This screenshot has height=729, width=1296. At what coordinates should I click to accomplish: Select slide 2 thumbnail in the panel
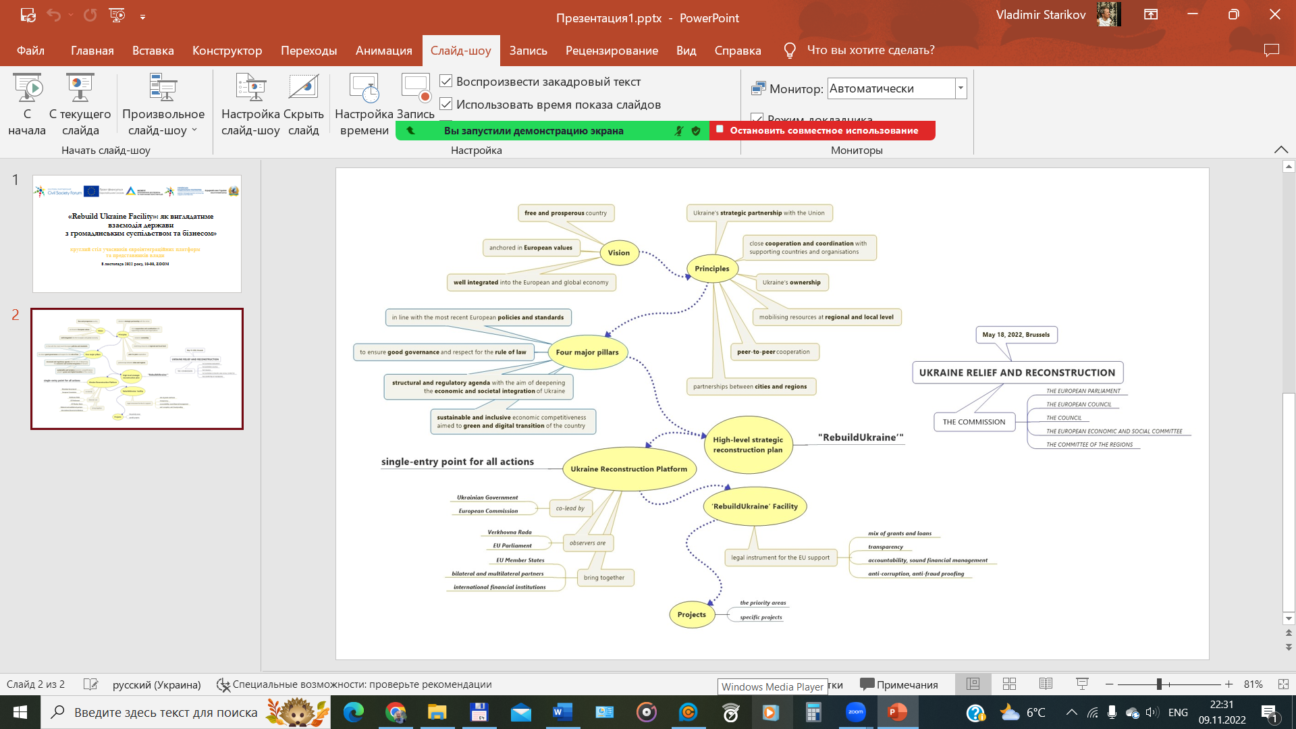(137, 369)
